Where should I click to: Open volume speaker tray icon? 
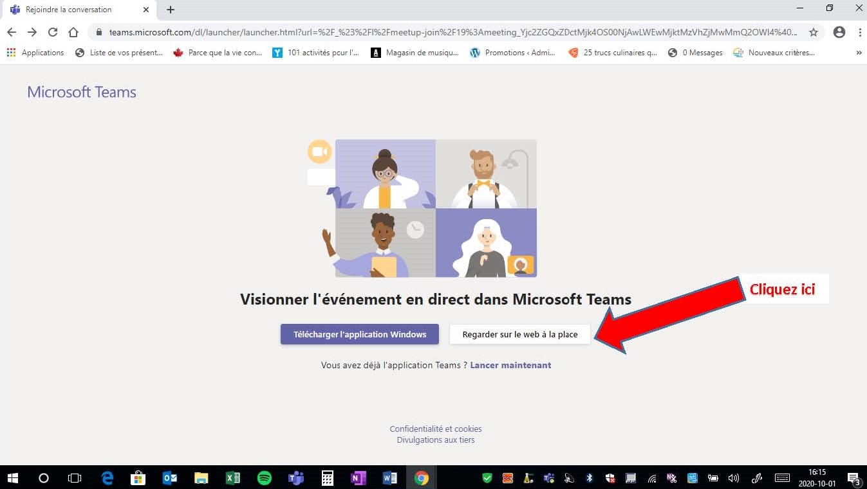pos(733,478)
